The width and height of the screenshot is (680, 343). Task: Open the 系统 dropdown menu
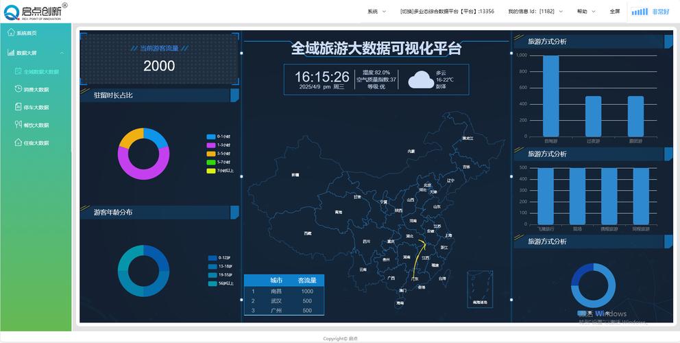[376, 12]
